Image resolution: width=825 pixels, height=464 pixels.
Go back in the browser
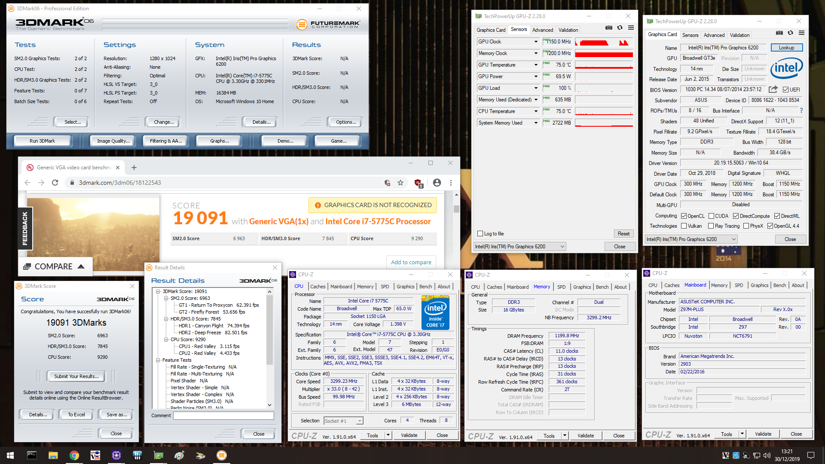tap(27, 183)
